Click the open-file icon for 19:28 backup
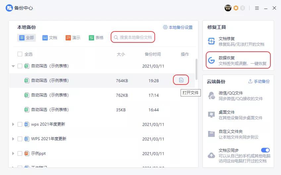281x175 pixels. point(181,80)
